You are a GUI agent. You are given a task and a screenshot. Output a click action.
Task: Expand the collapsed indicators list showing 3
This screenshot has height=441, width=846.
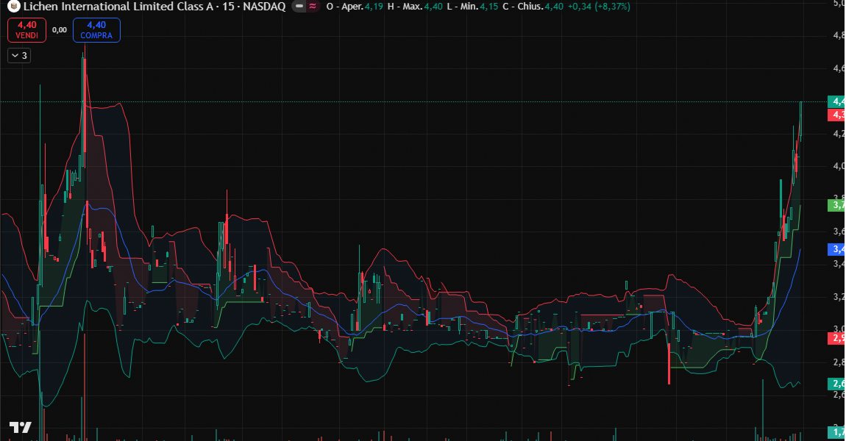19,56
